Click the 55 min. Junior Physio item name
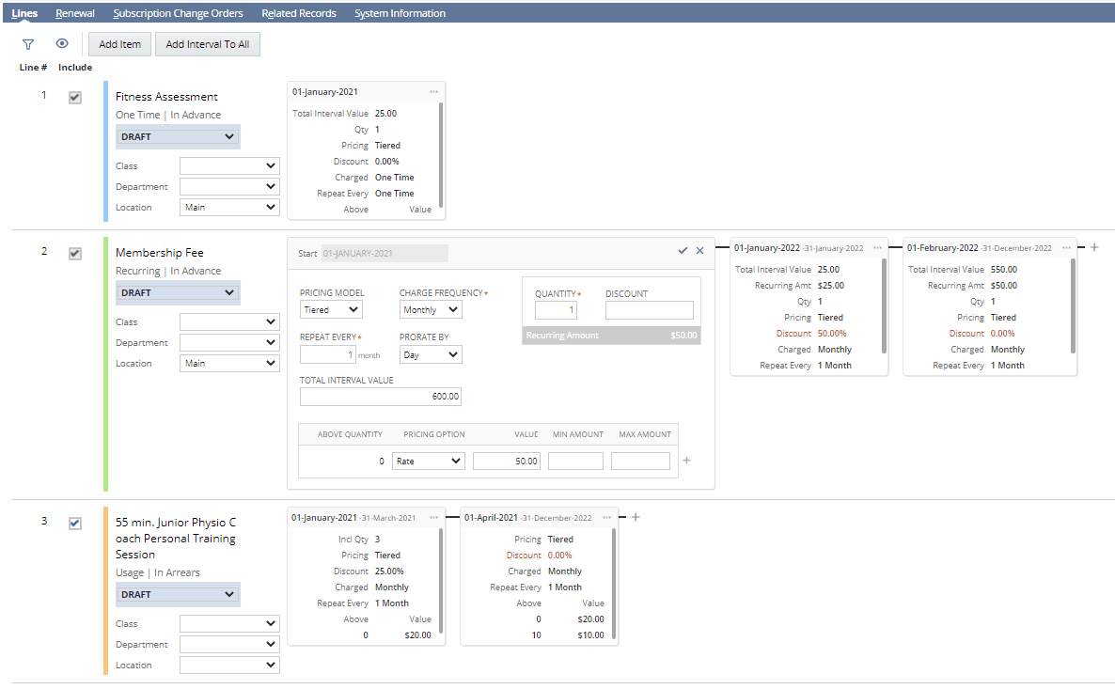 pyautogui.click(x=176, y=539)
